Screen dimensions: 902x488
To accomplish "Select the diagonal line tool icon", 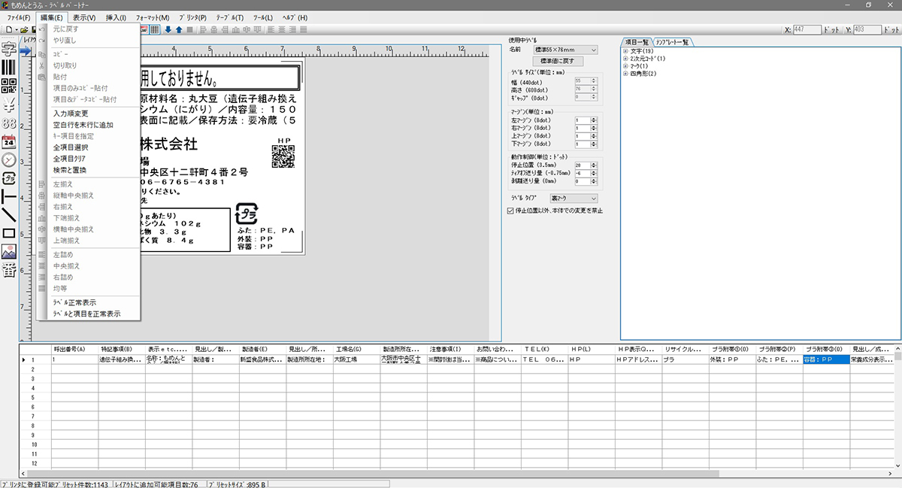I will [x=9, y=215].
